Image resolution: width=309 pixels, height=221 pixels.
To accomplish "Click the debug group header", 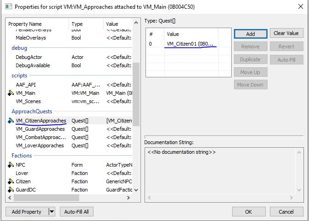I will (19, 48).
